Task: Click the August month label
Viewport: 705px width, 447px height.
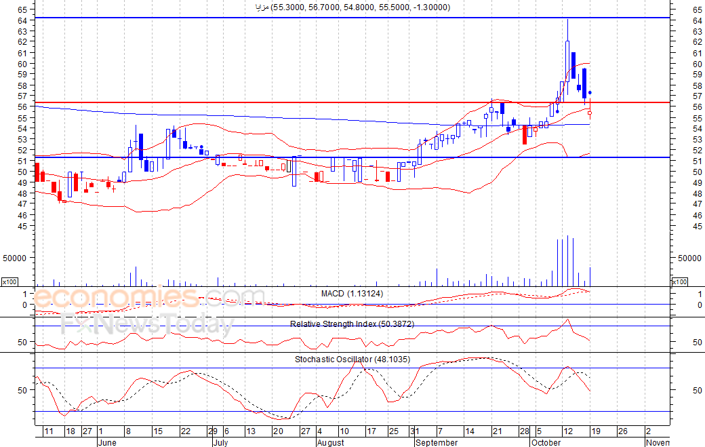Action: click(x=331, y=442)
